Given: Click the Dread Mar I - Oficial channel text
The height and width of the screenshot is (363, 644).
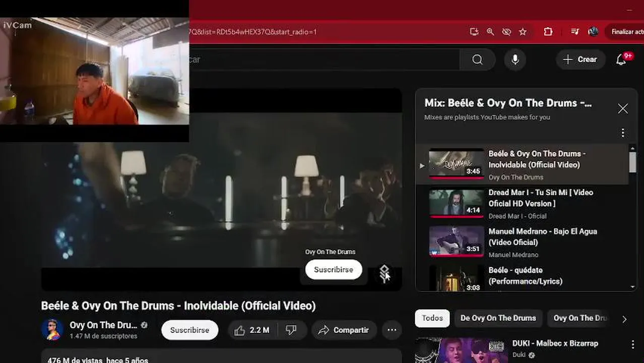Looking at the screenshot, I should 518,216.
